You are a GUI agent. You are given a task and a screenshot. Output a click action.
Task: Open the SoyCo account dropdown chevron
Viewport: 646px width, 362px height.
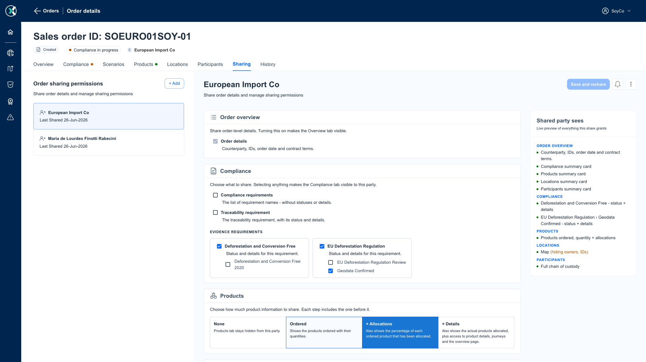pos(629,11)
